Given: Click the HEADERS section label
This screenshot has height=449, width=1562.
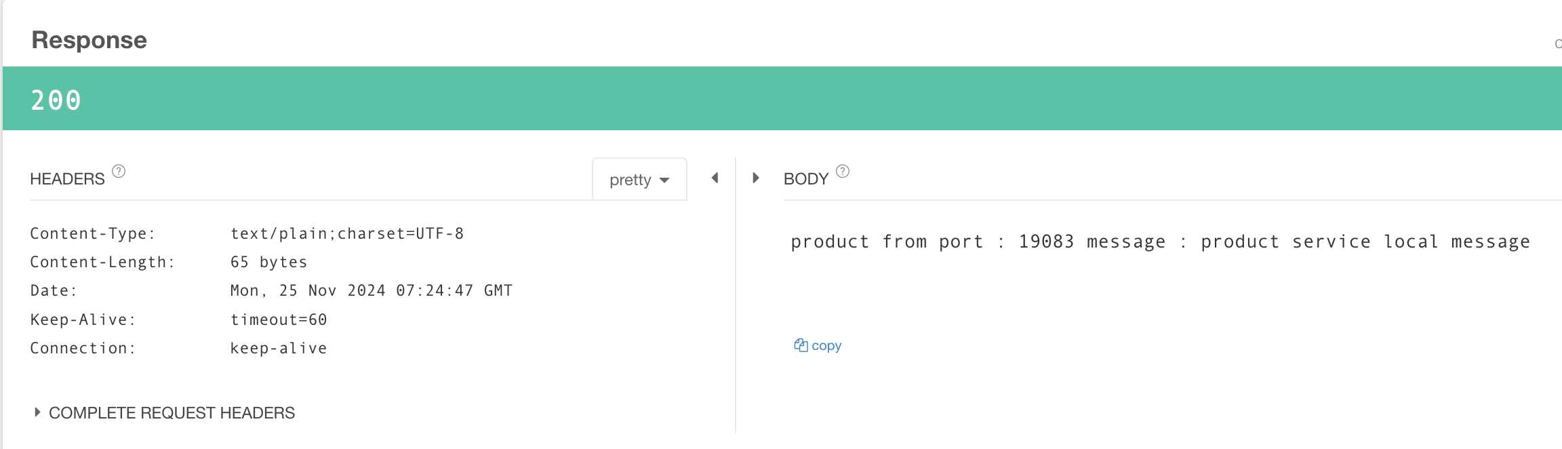Looking at the screenshot, I should tap(67, 179).
